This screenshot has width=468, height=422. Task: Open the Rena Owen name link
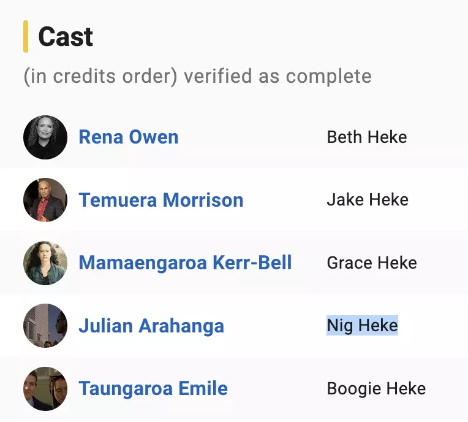point(129,137)
